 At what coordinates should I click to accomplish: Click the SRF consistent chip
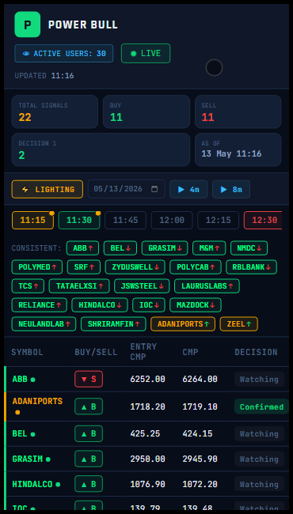(84, 267)
